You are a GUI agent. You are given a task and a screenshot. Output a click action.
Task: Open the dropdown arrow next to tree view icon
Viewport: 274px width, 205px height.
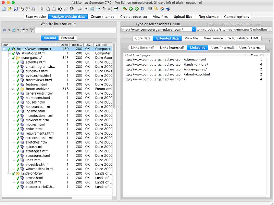[9, 30]
